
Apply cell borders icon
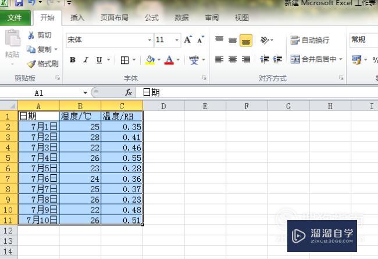tap(124, 60)
